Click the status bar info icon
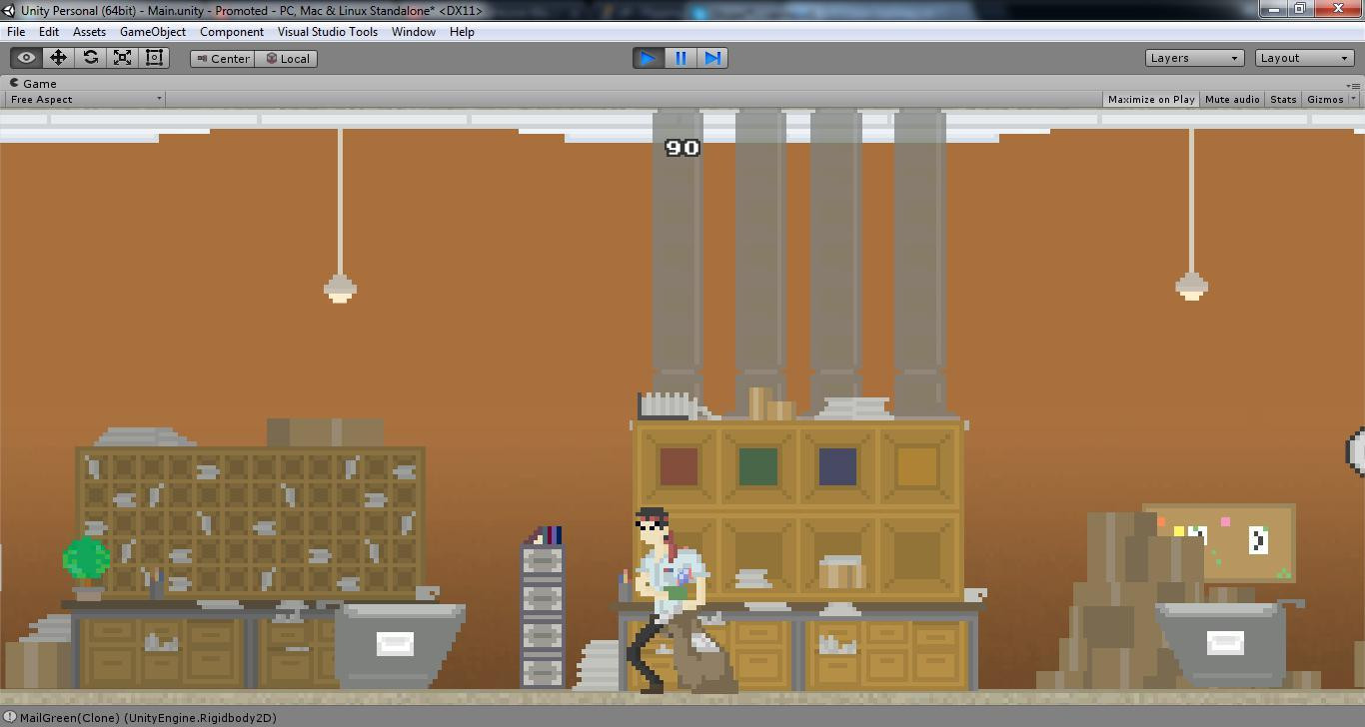 click(x=9, y=718)
